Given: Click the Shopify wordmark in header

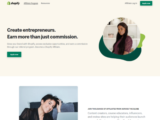Looking at the screenshot, I should click(x=15, y=3).
